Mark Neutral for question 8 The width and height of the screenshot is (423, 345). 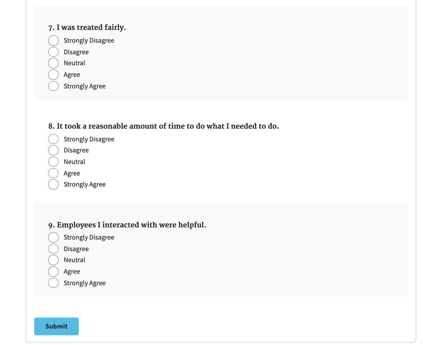pos(53,162)
